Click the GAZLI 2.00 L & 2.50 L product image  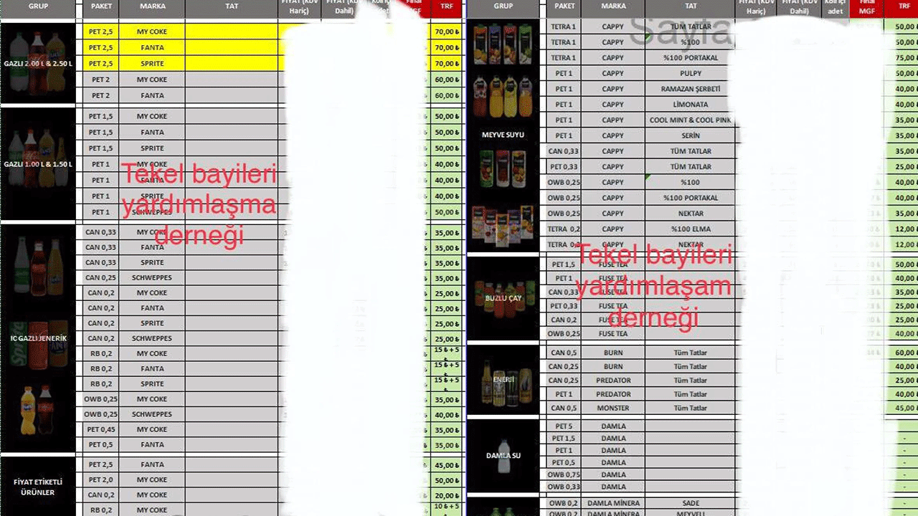click(x=39, y=62)
